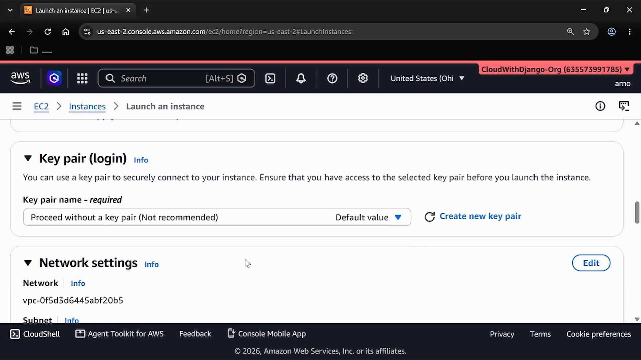Open the info panel circle icon
This screenshot has height=360, width=641.
[600, 106]
